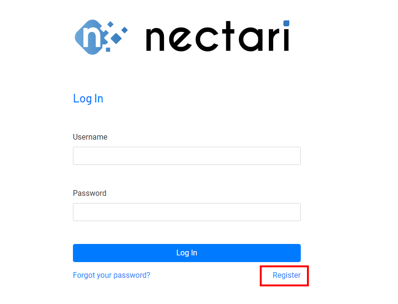Focus the Username input field
Viewport: 398px width, 304px height.
coord(187,156)
